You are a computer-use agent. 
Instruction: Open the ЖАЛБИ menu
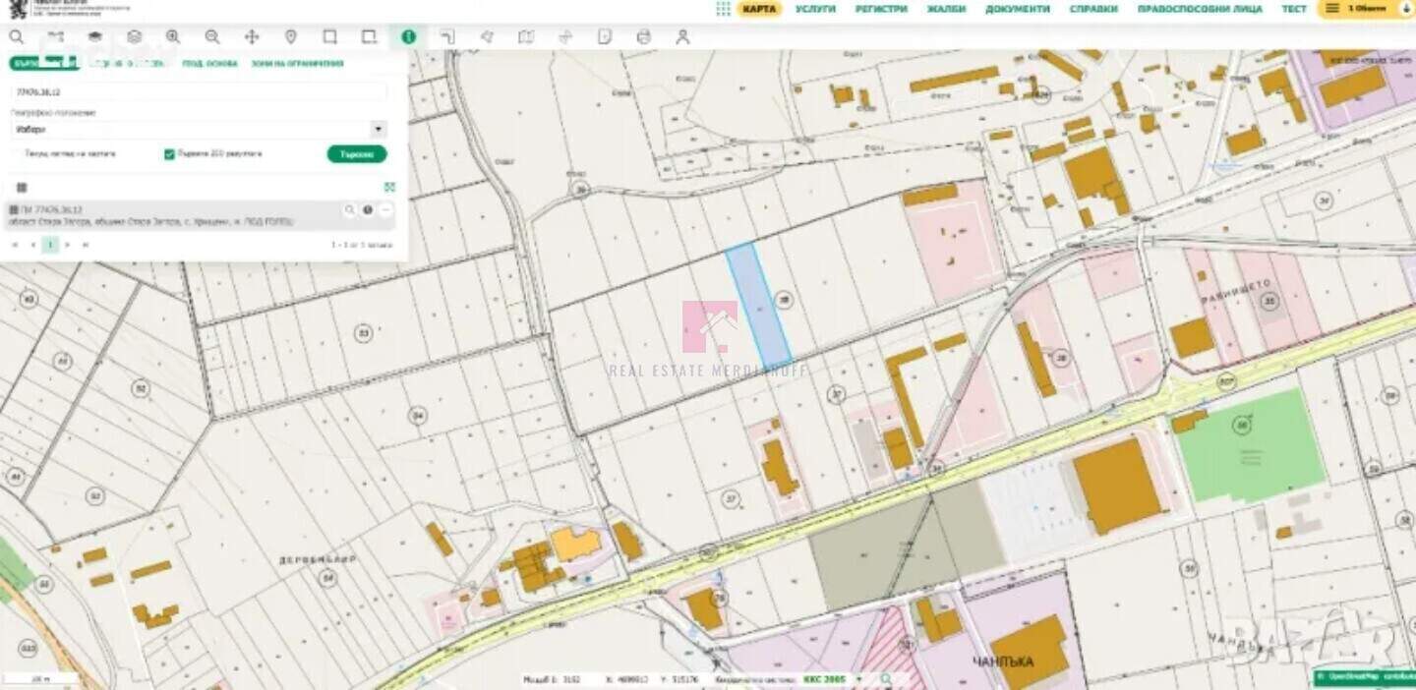click(946, 9)
